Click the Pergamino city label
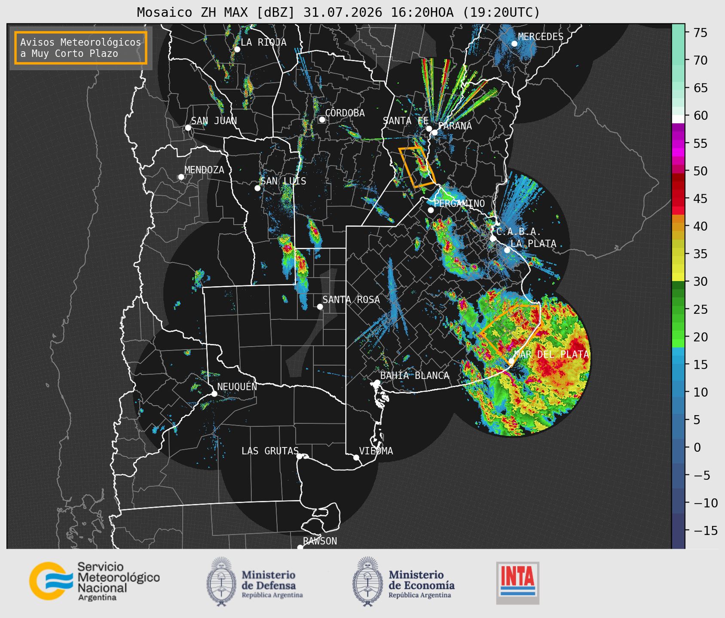 [x=459, y=203]
